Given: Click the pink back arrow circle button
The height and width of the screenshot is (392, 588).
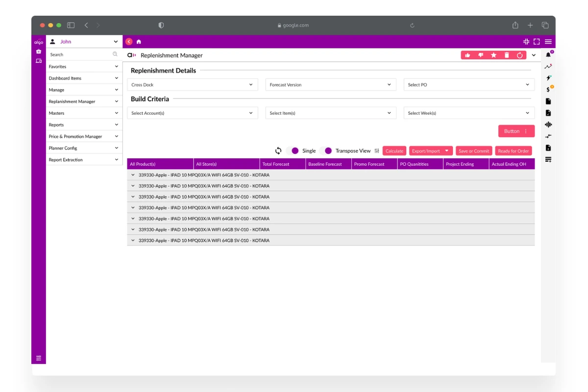Looking at the screenshot, I should coord(129,42).
